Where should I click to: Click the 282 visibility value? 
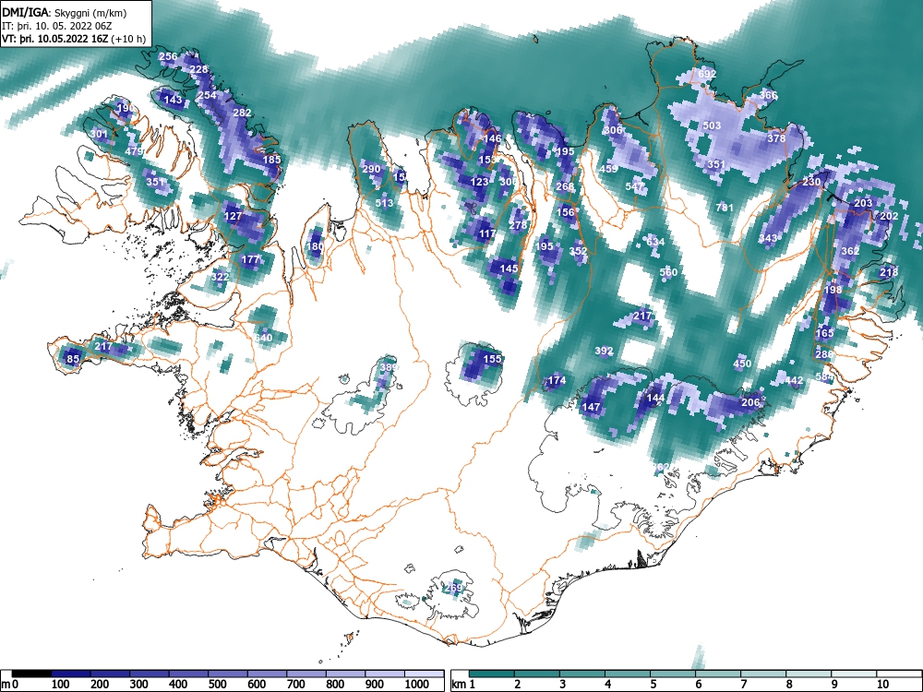[243, 113]
